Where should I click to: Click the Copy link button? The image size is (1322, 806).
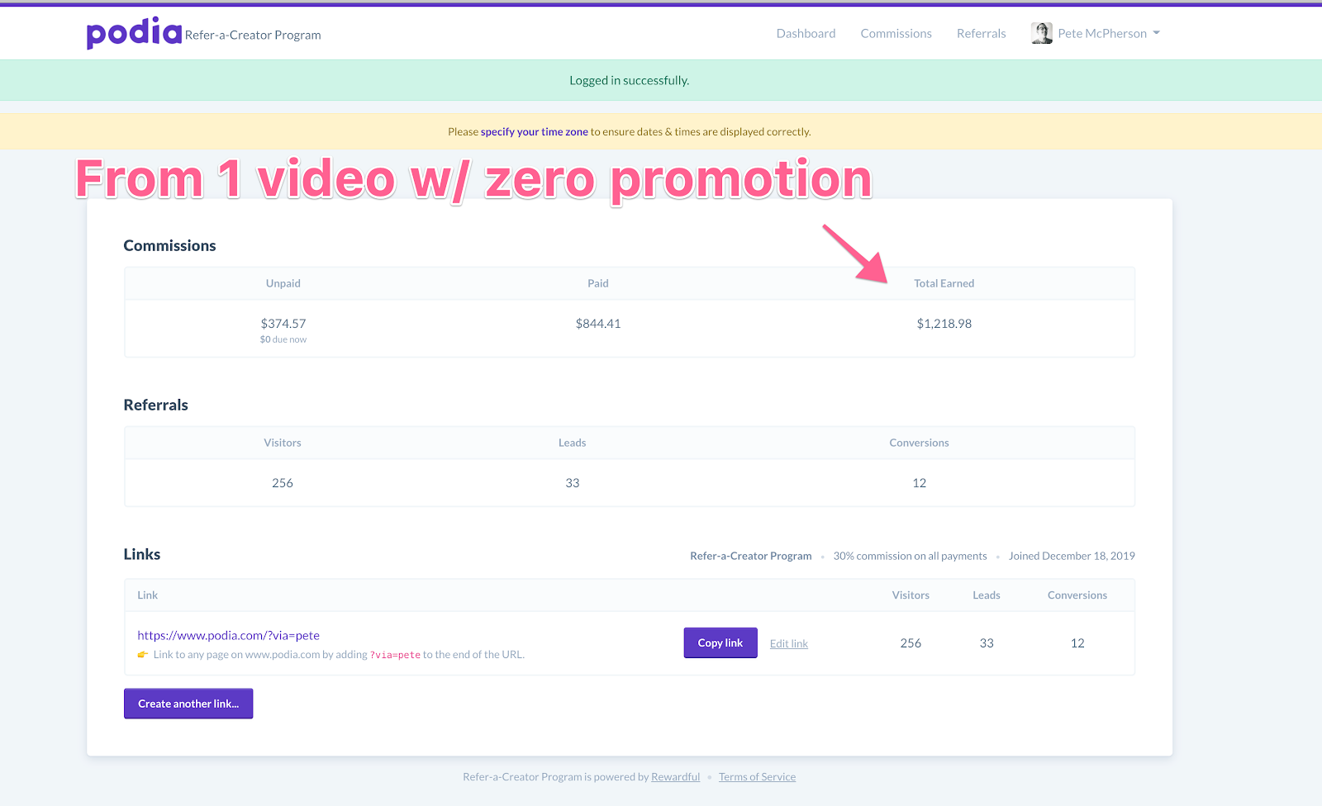720,642
